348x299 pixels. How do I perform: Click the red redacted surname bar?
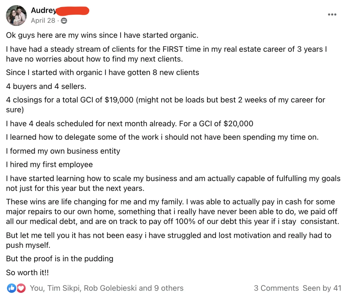coord(72,11)
